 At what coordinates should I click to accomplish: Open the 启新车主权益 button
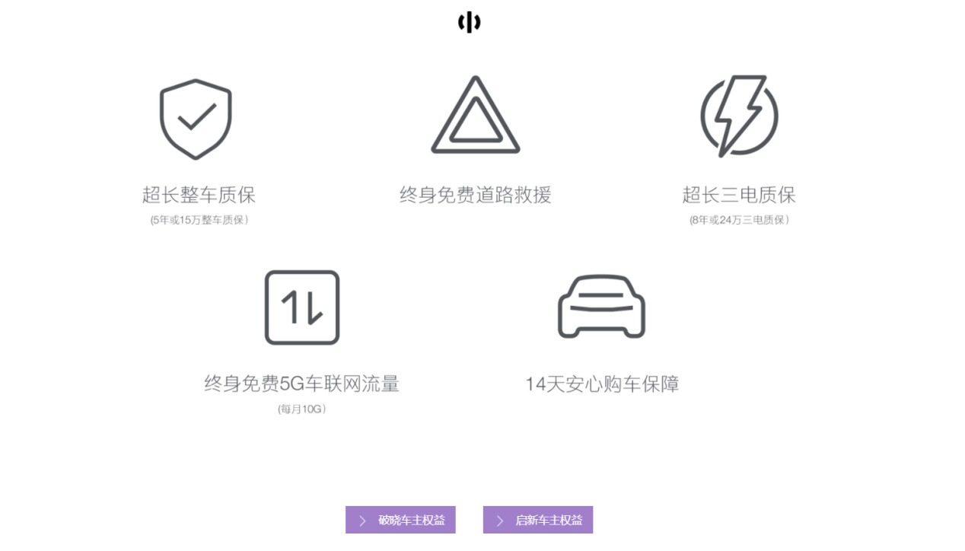538,520
